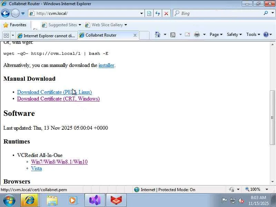This screenshot has height=207, width=276.
Task: Click the search magnifier button
Action: (x=266, y=13)
